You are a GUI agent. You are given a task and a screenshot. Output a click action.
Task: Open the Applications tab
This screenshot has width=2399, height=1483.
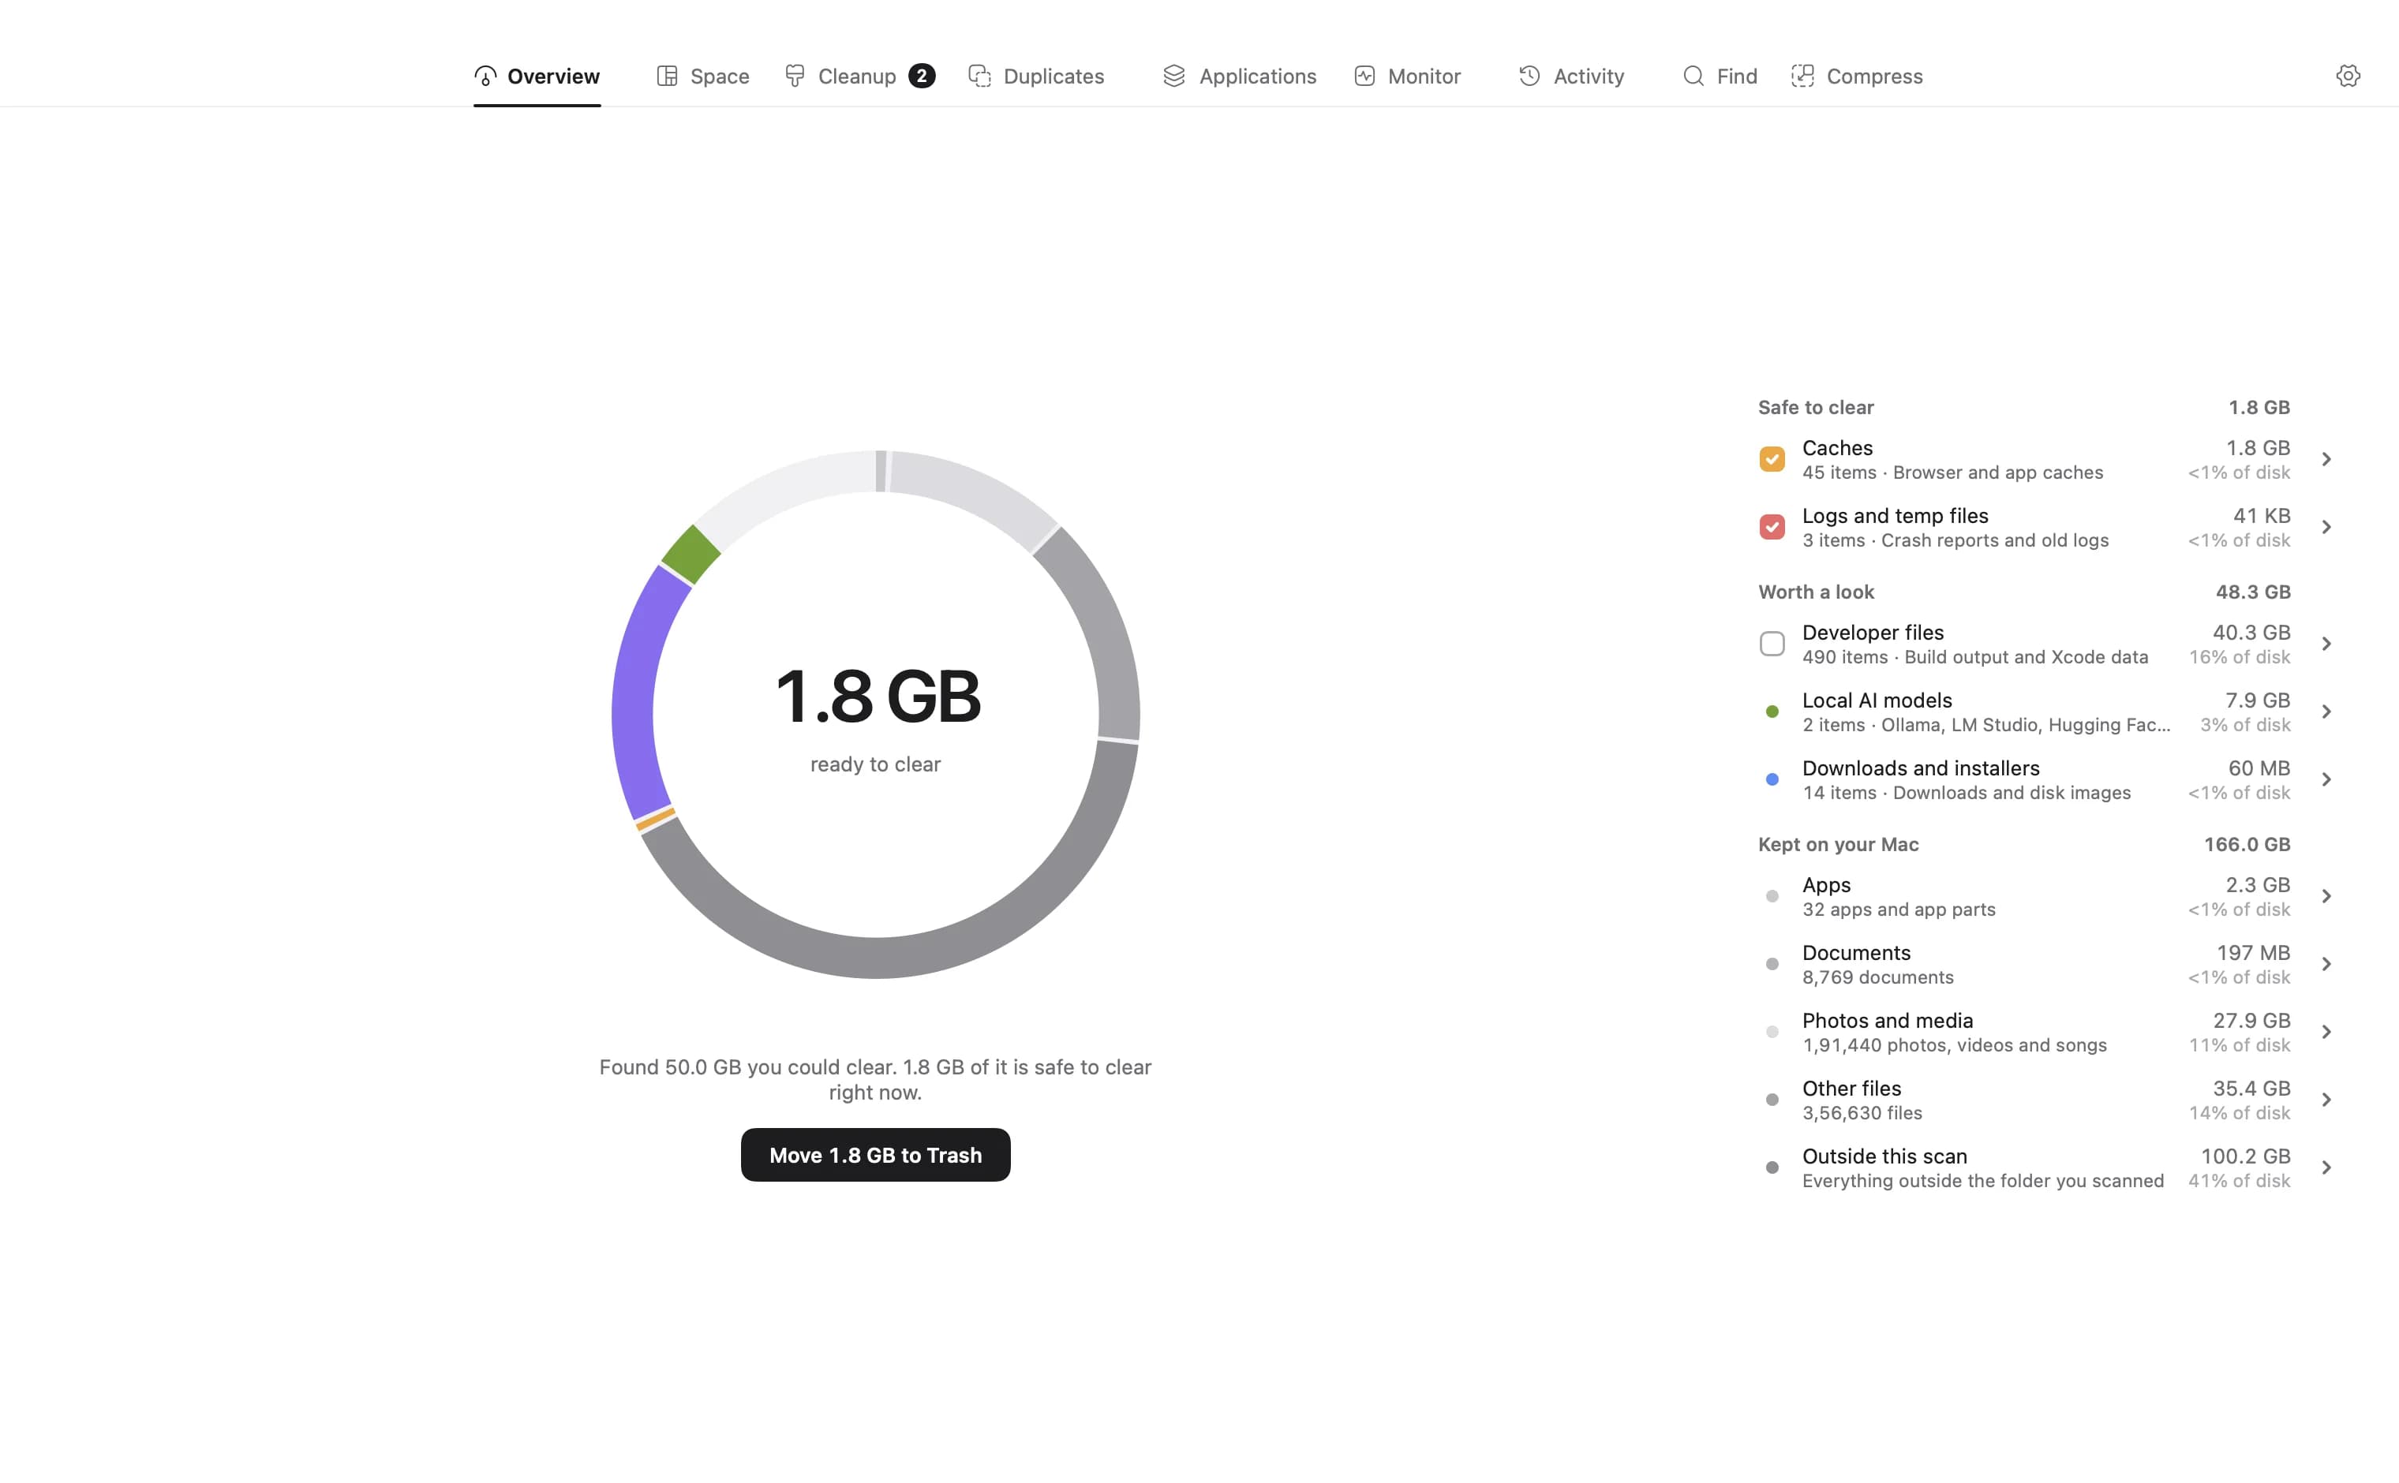pos(1239,76)
